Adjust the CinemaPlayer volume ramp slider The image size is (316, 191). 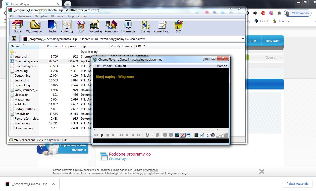(222, 135)
